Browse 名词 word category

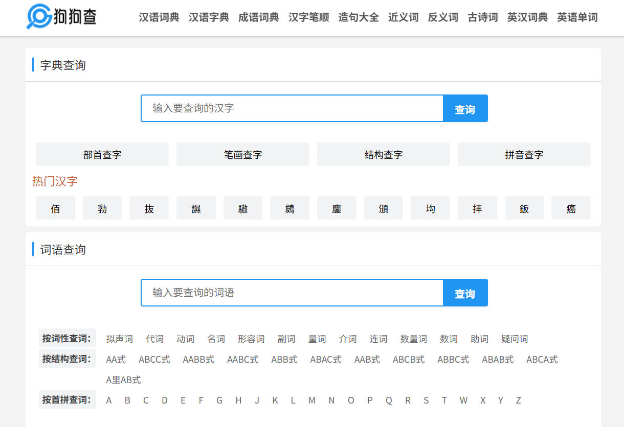pos(216,339)
